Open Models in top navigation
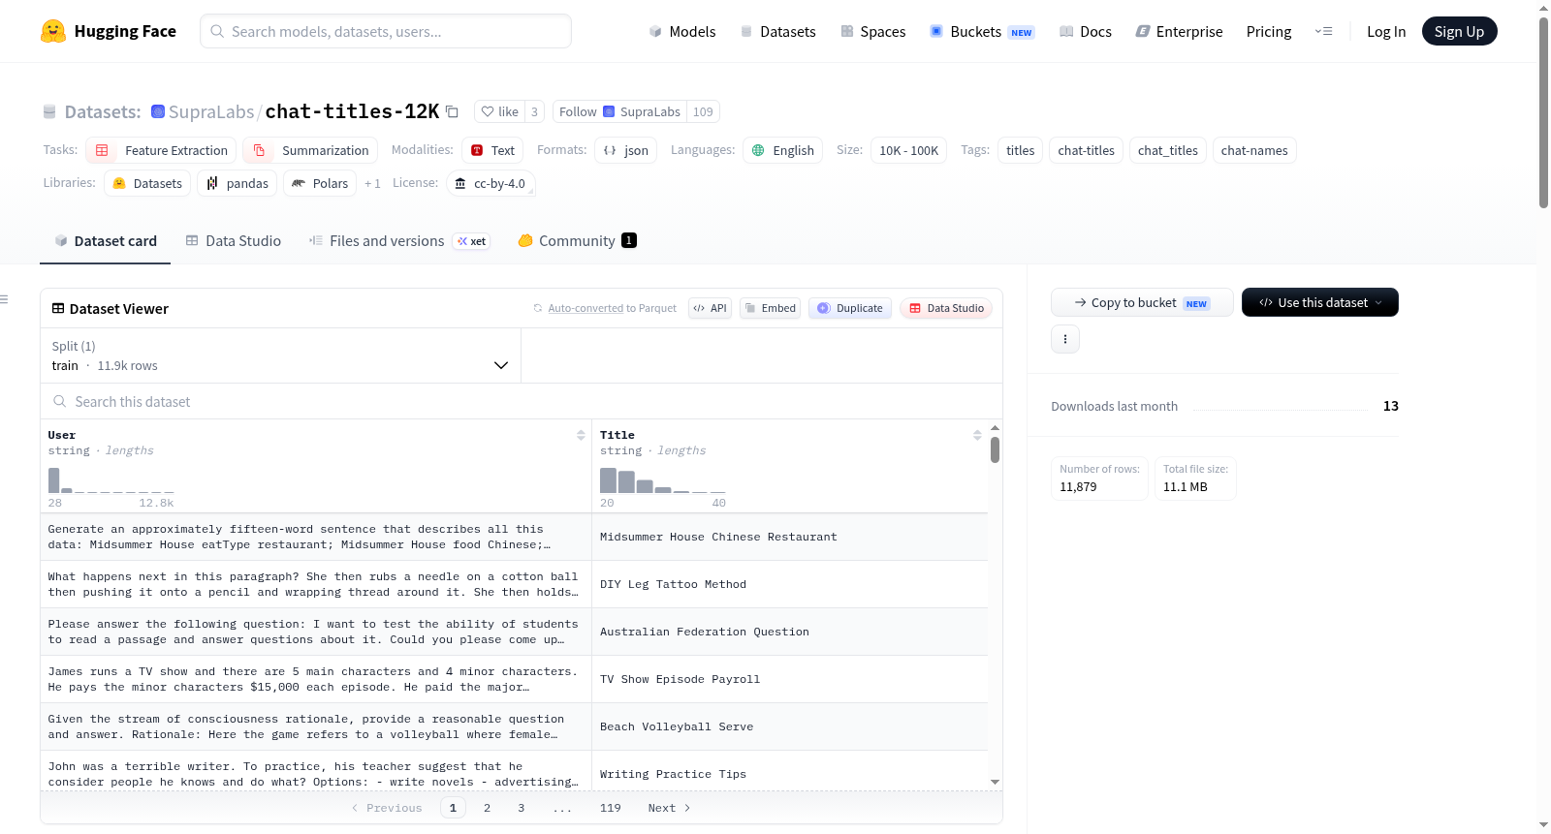Screen dimensions: 1551x834 [682, 31]
